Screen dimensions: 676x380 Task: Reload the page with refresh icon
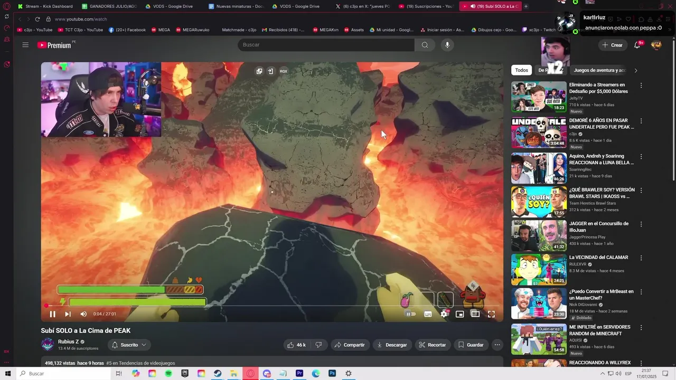click(x=37, y=19)
